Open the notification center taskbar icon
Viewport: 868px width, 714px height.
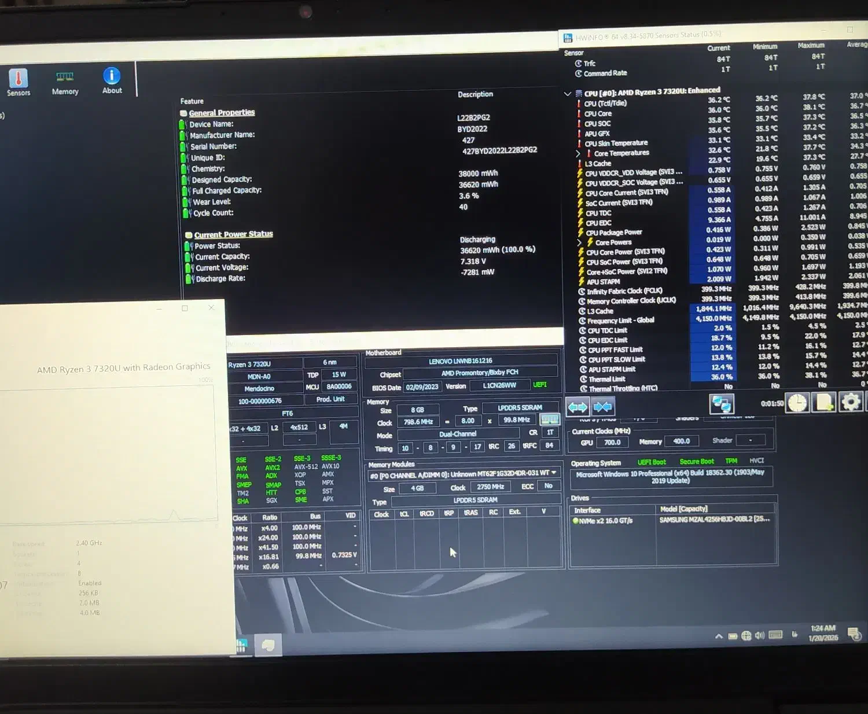[x=854, y=634]
